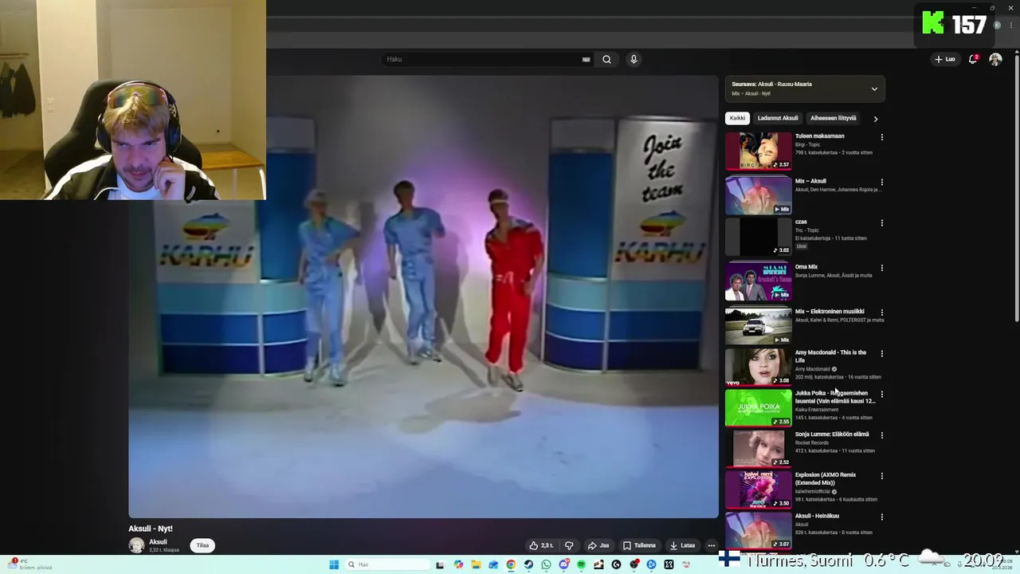Open options menu for Mix – Aksuli

coord(881,182)
